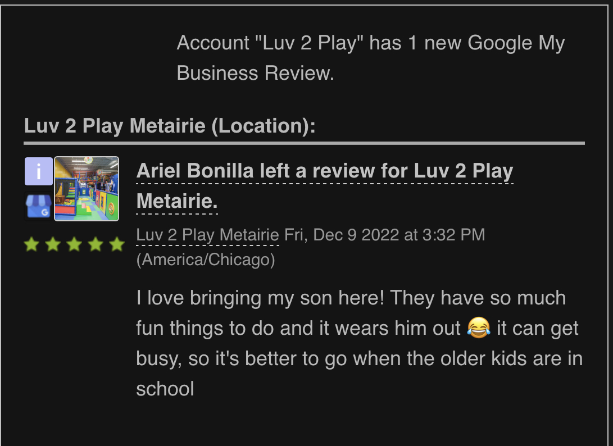Open the indoor playground photo thumbnail
Screen dimensions: 613x446
click(x=87, y=189)
